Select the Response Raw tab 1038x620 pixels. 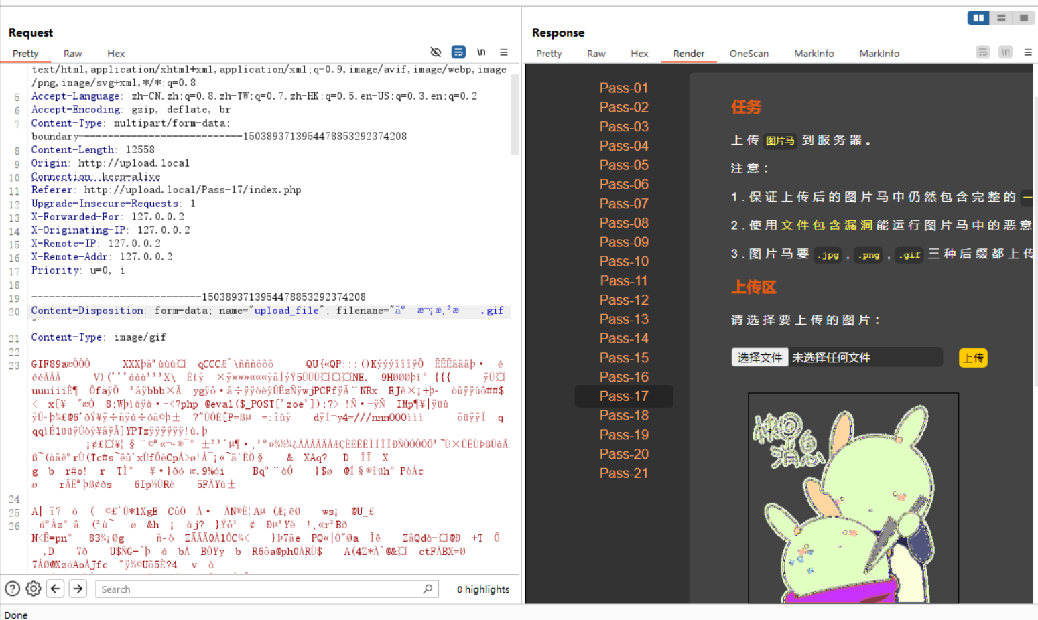coord(596,54)
